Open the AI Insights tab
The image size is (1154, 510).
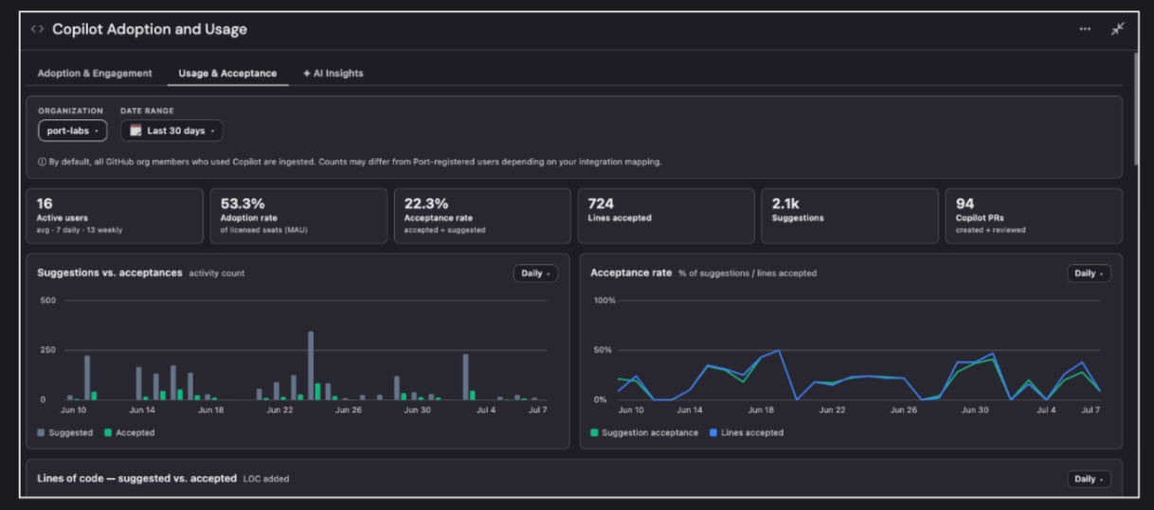[333, 73]
